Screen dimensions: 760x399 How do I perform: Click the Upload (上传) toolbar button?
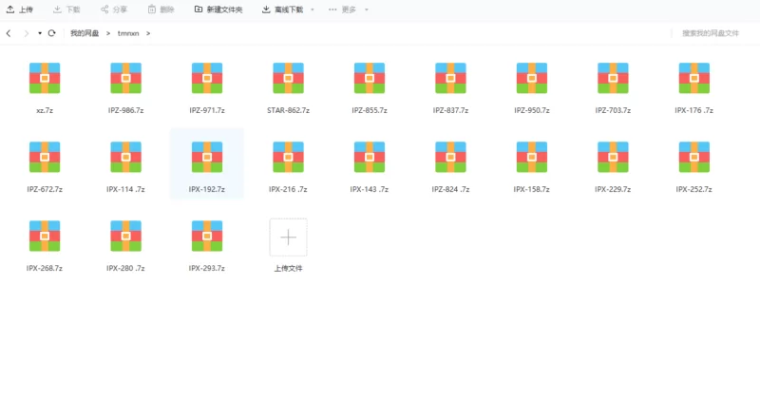coord(19,9)
